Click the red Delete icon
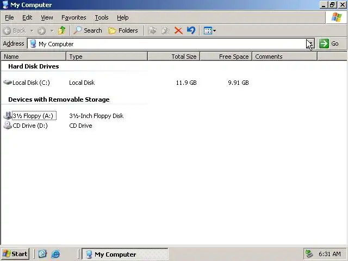The width and height of the screenshot is (348, 261). coord(178,30)
